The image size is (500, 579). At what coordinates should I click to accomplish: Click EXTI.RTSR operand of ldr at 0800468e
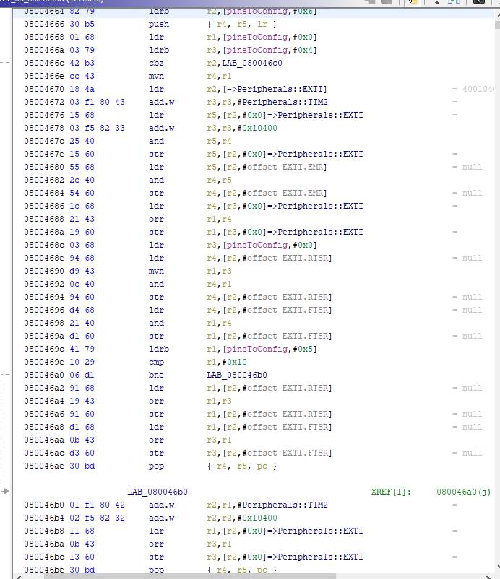pyautogui.click(x=305, y=258)
